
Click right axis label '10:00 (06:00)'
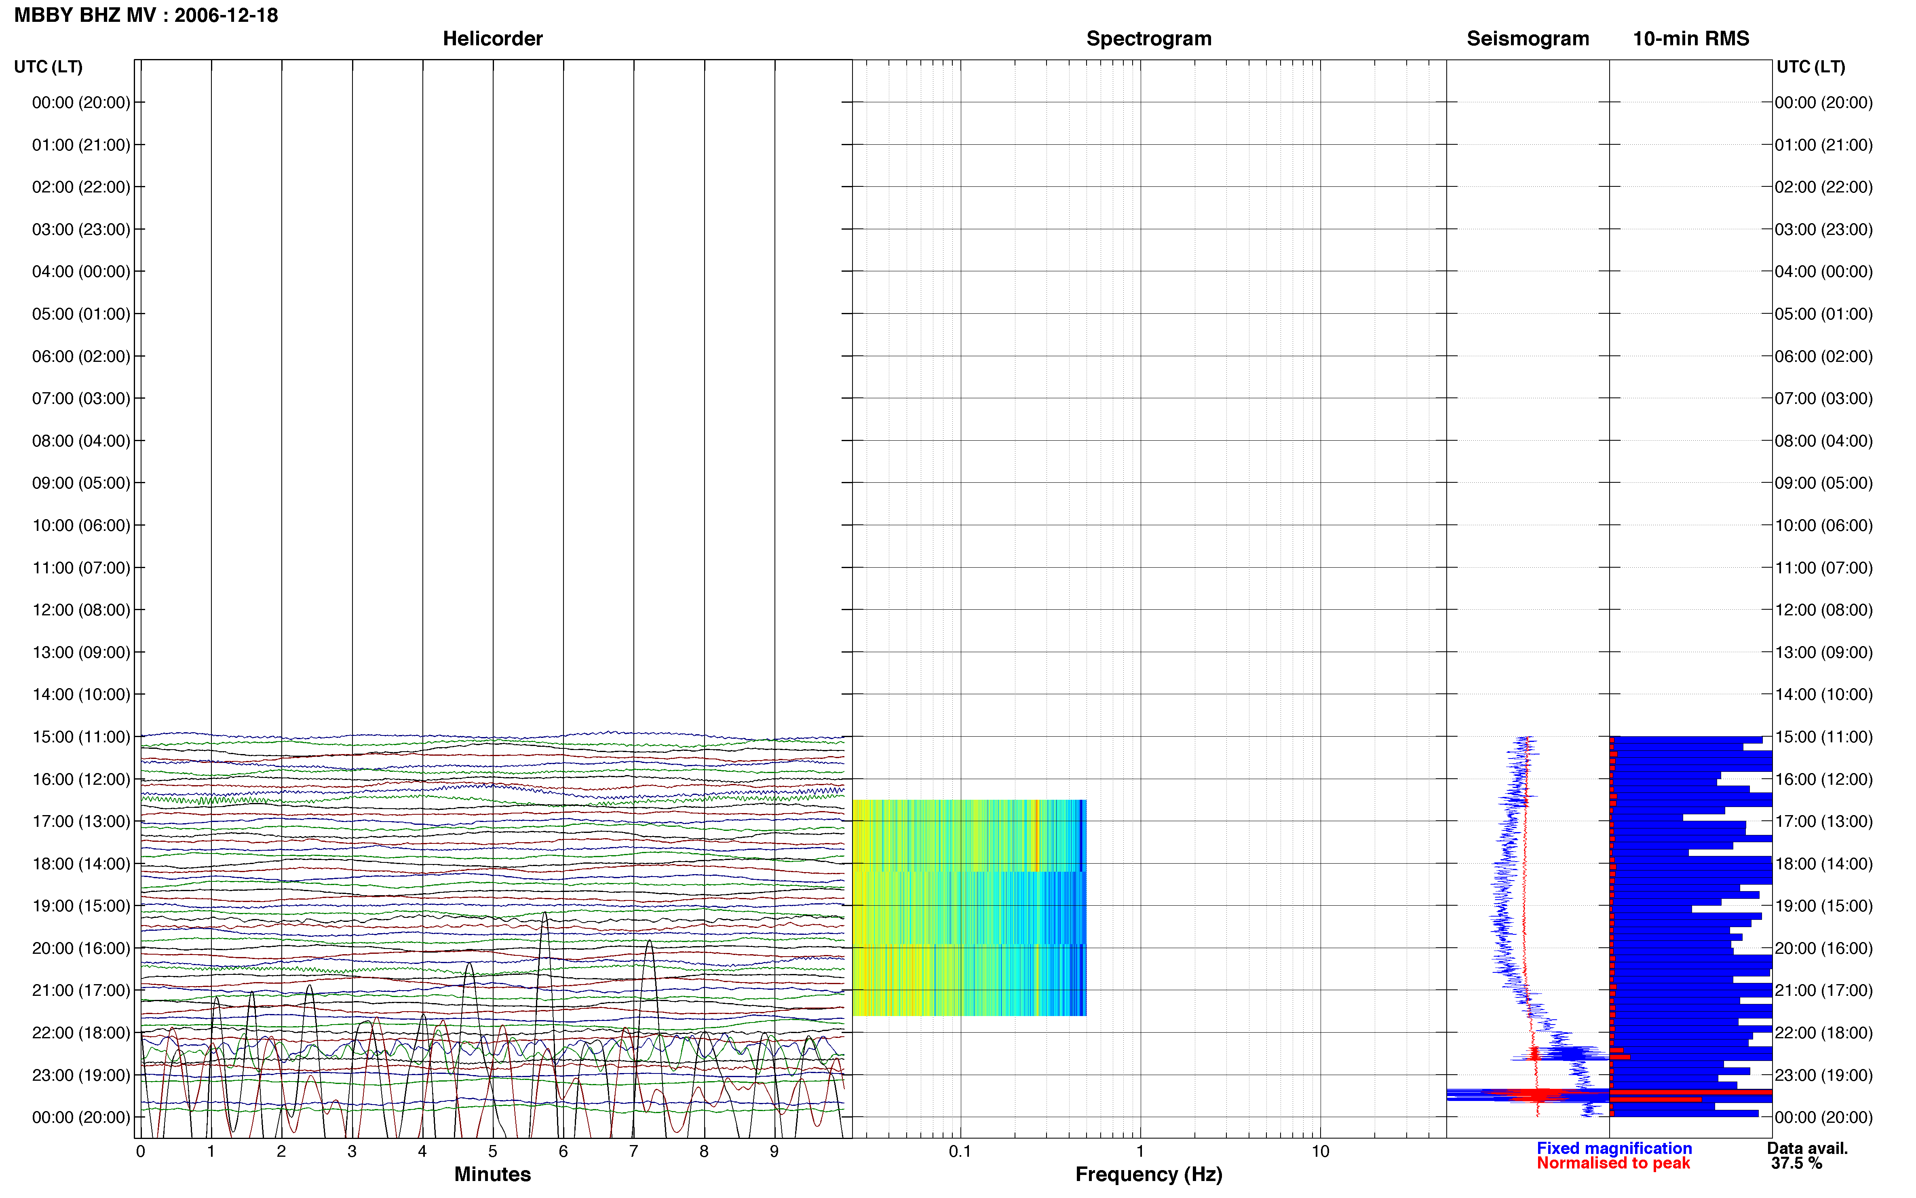click(x=1823, y=525)
